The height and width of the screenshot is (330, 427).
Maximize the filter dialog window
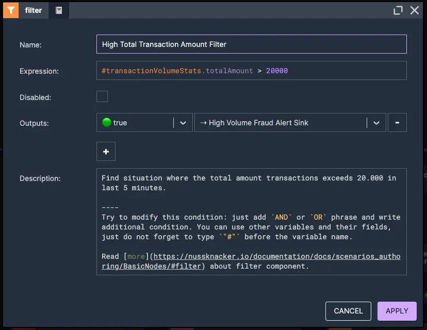[398, 10]
